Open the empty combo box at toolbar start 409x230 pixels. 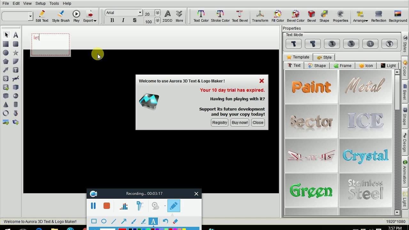pos(30,16)
